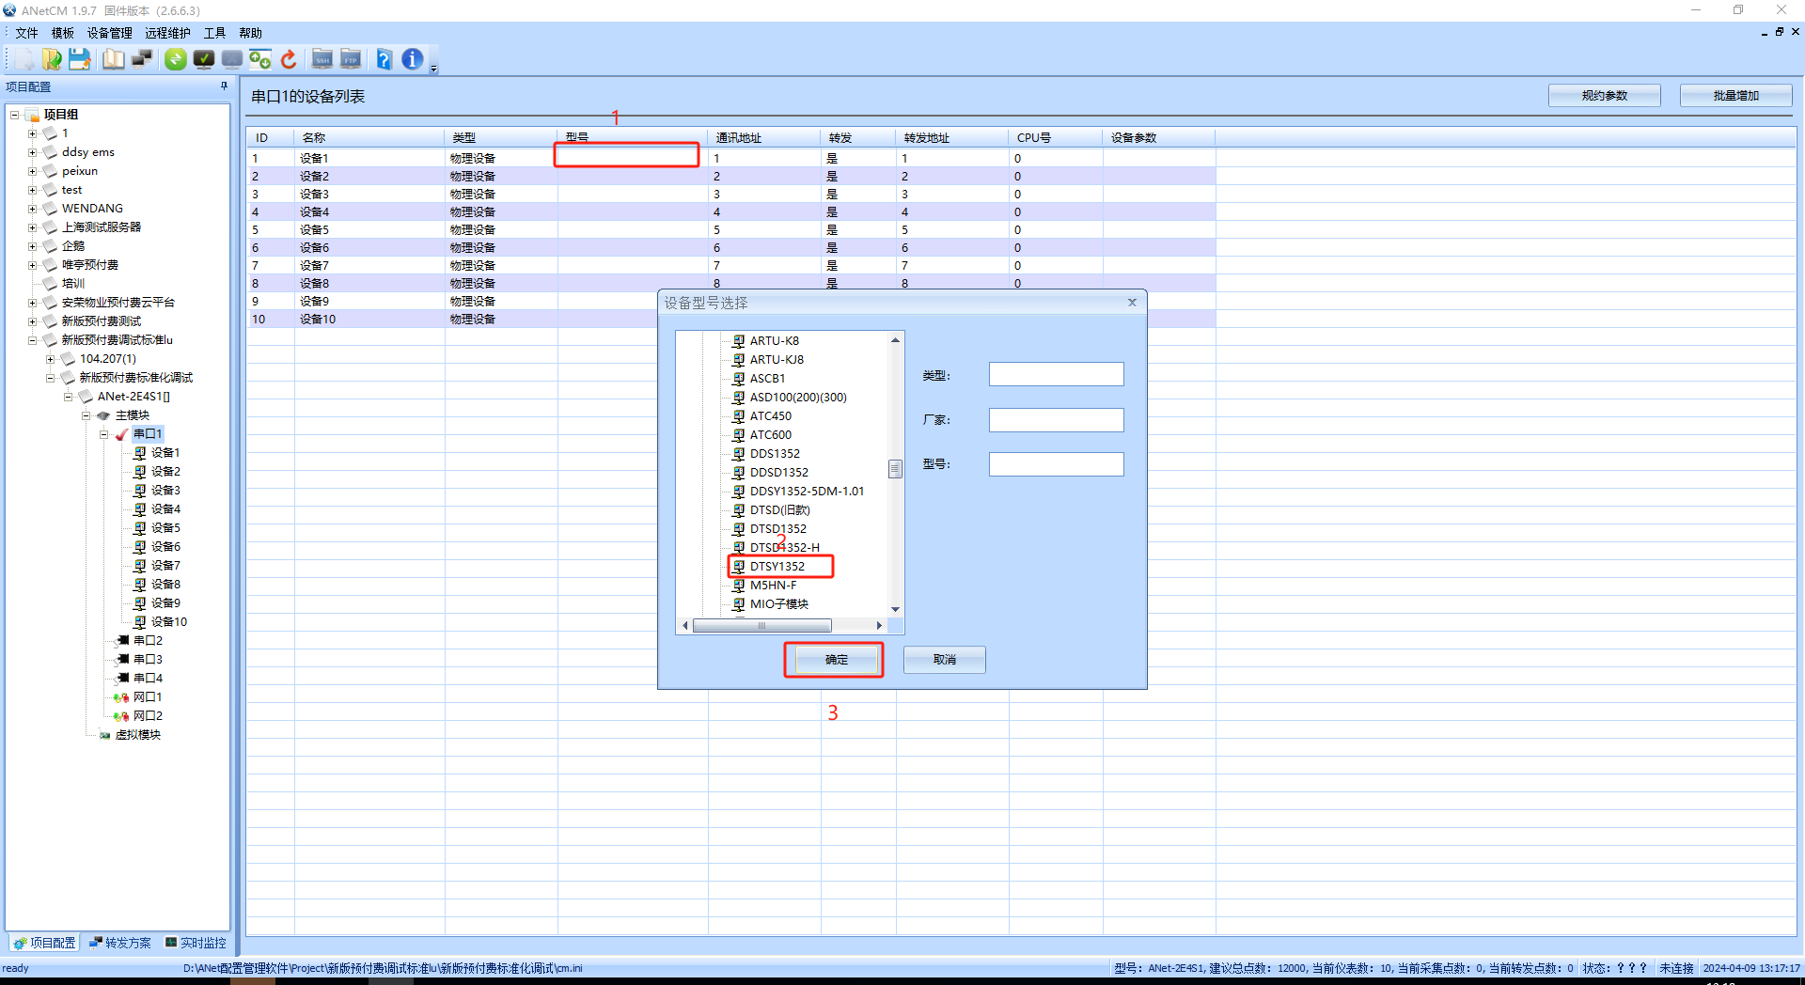Click the monitor with green checkmark icon
1805x985 pixels.
tap(203, 59)
